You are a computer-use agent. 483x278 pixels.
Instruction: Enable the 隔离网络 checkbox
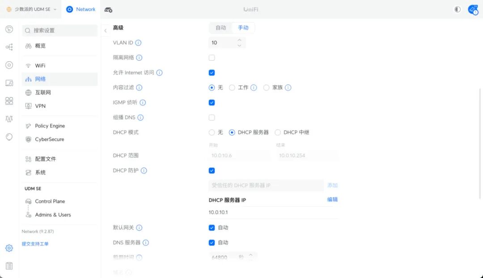coord(212,58)
